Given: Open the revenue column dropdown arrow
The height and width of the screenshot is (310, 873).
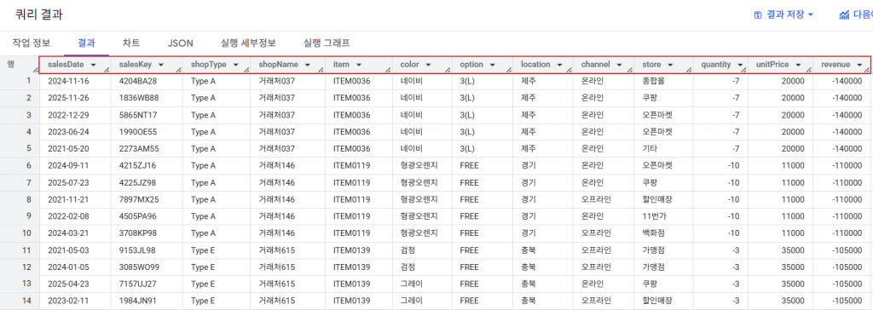Looking at the screenshot, I should pos(859,65).
